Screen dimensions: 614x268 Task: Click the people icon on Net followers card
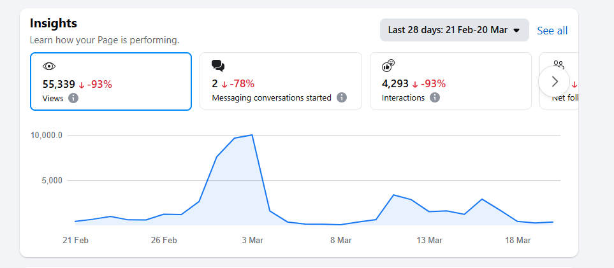pos(559,64)
